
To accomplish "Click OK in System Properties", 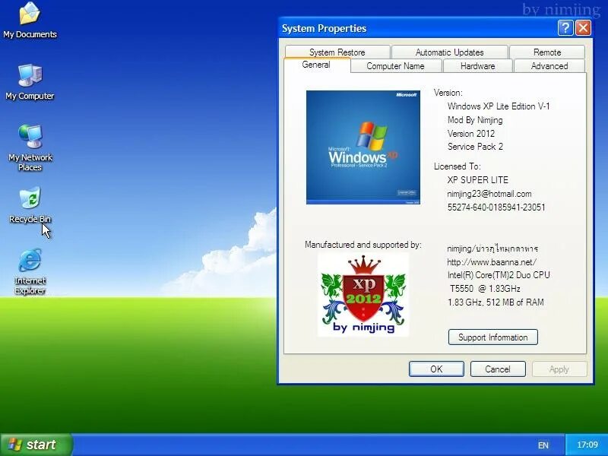I will (x=436, y=369).
